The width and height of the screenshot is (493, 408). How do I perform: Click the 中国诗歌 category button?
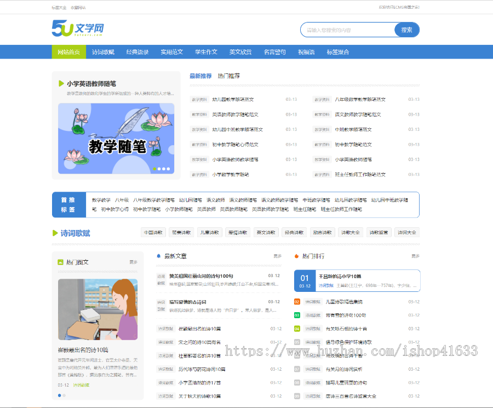(153, 233)
